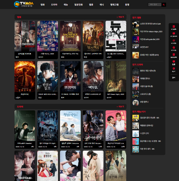This screenshot has height=181, width=179.
Task: Click 나 혼자 산다 in popular variety list
Action: click(144, 133)
